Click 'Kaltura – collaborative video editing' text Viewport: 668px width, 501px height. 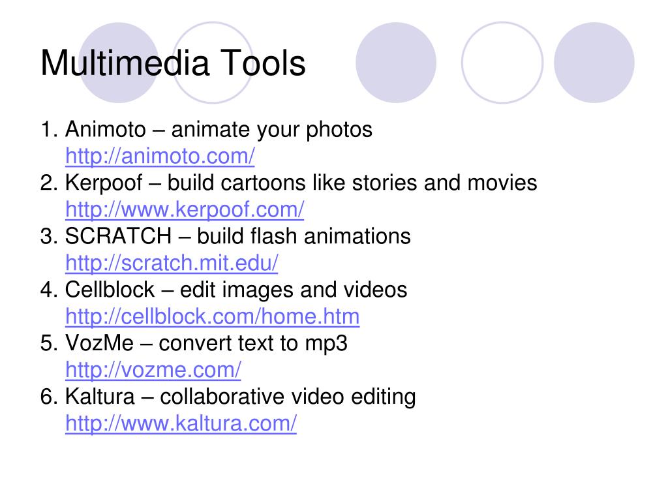click(240, 397)
